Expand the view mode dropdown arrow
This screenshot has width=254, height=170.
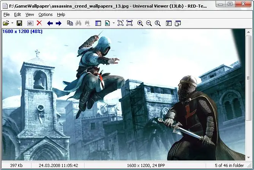point(114,23)
